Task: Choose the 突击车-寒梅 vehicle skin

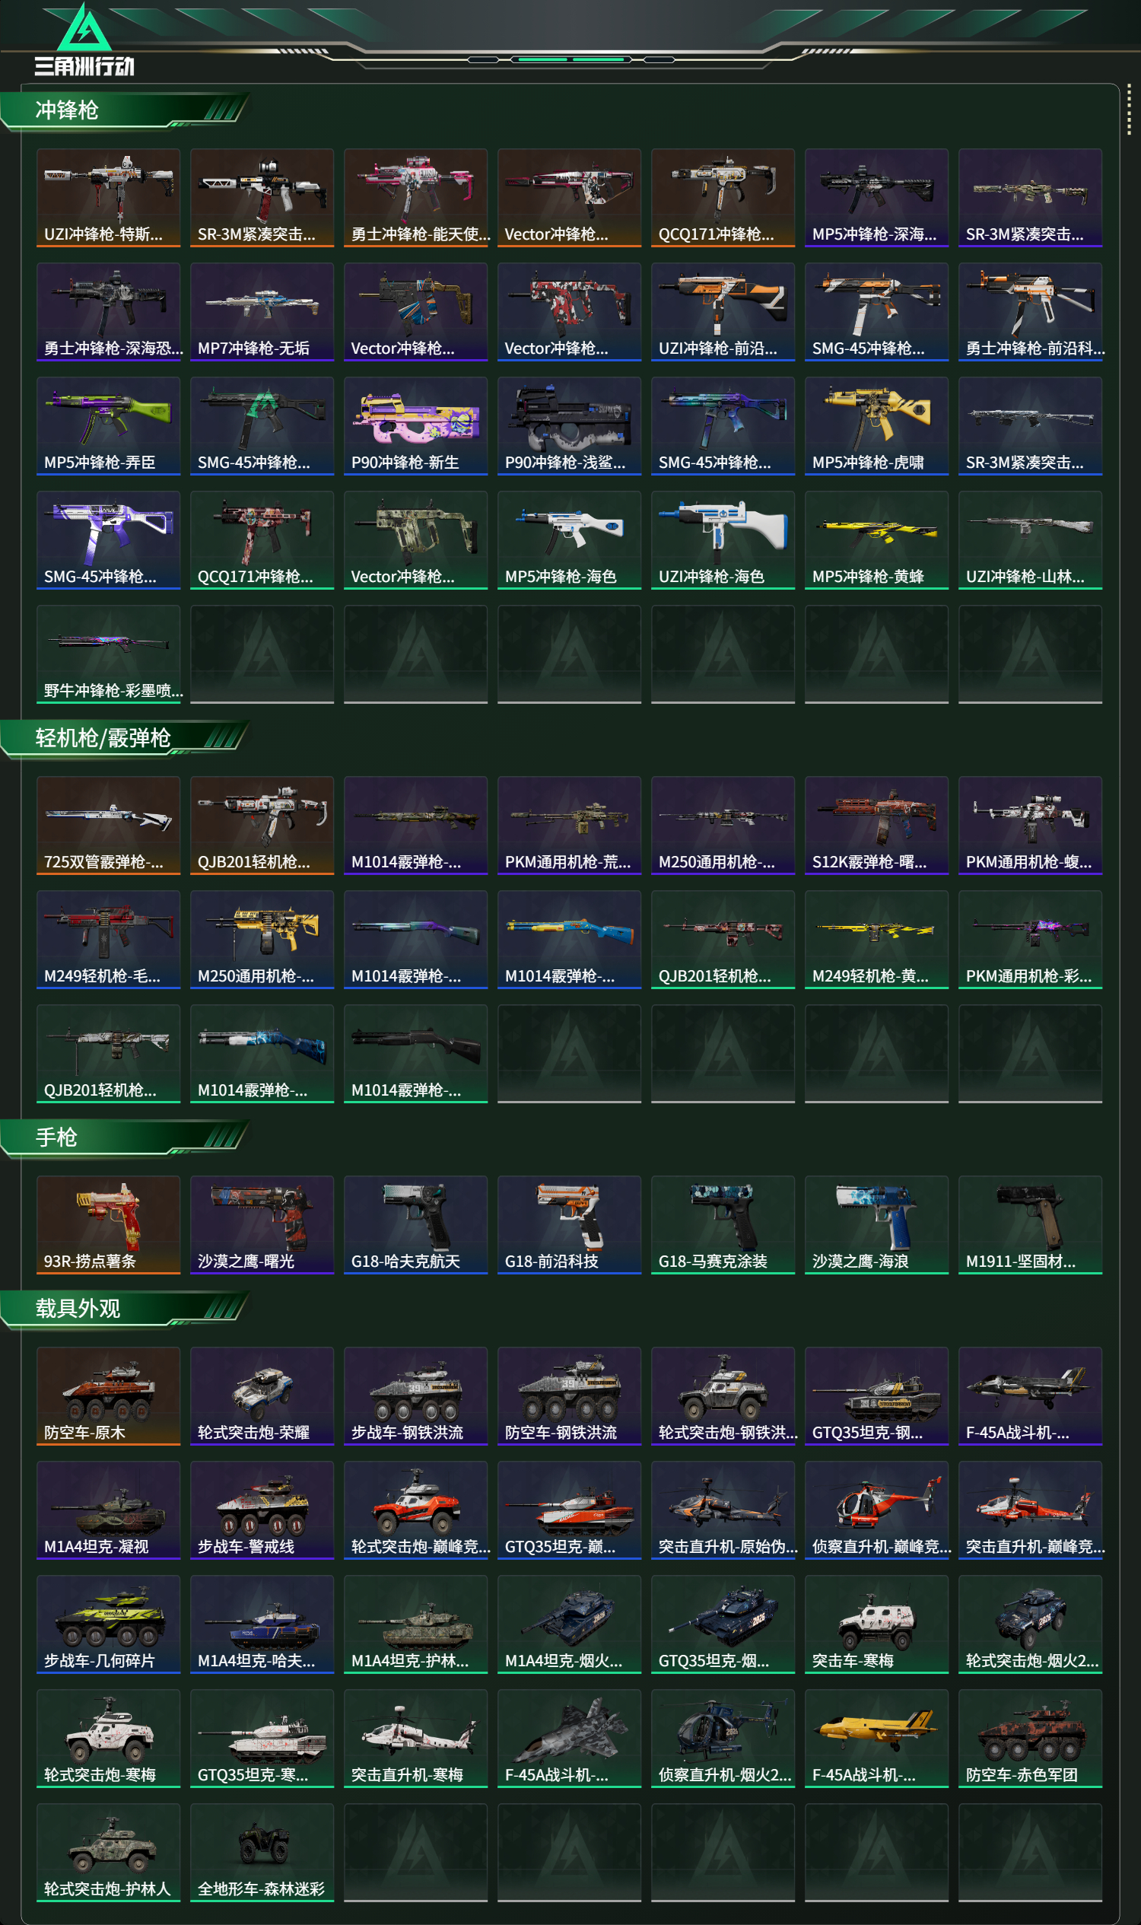Action: click(876, 1624)
